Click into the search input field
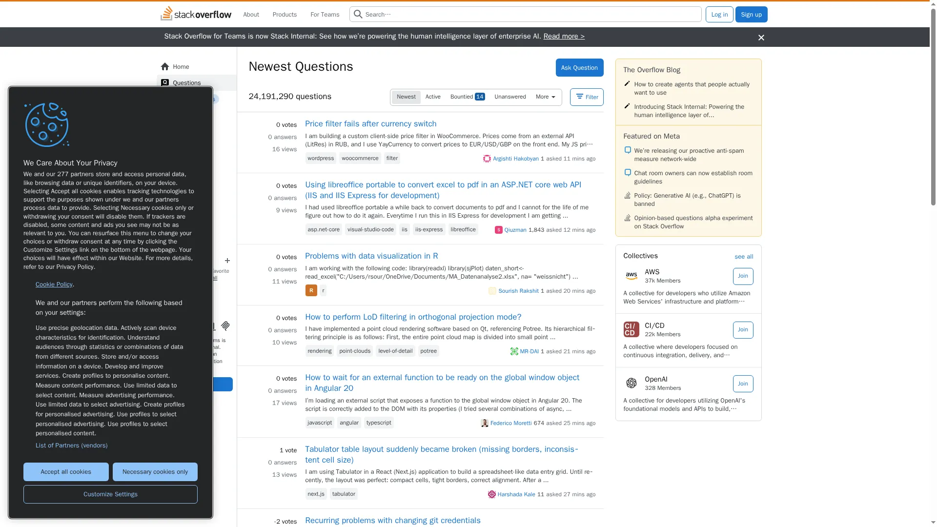 click(x=488, y=14)
